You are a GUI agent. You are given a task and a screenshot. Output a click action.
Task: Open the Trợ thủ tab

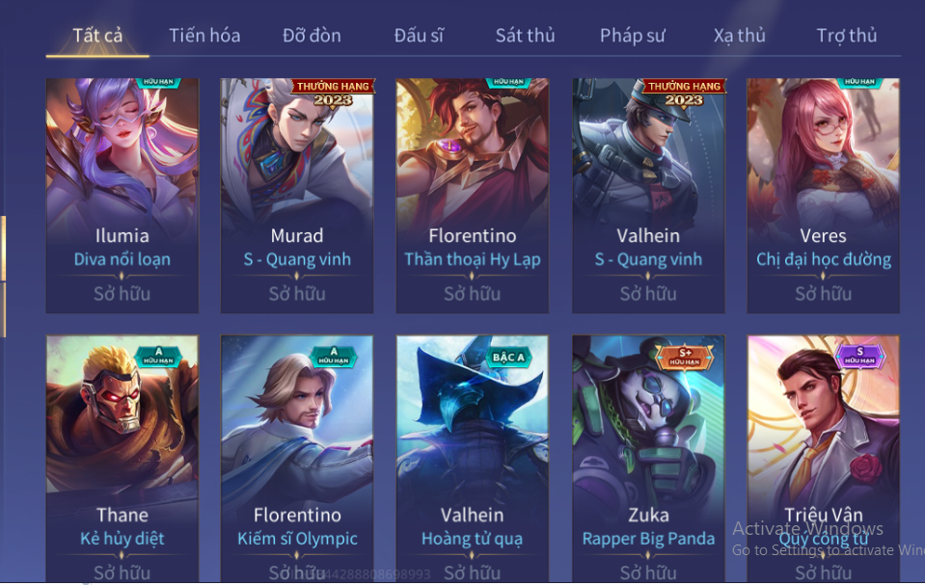click(847, 36)
